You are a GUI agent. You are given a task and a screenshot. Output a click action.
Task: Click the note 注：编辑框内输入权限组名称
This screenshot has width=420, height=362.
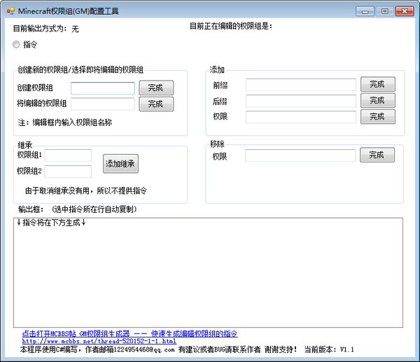pos(65,123)
